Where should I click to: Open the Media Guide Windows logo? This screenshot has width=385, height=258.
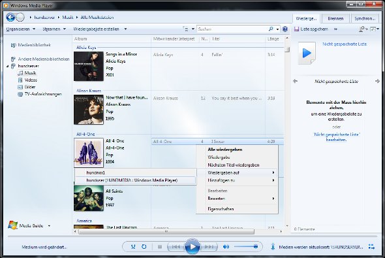pyautogui.click(x=12, y=225)
